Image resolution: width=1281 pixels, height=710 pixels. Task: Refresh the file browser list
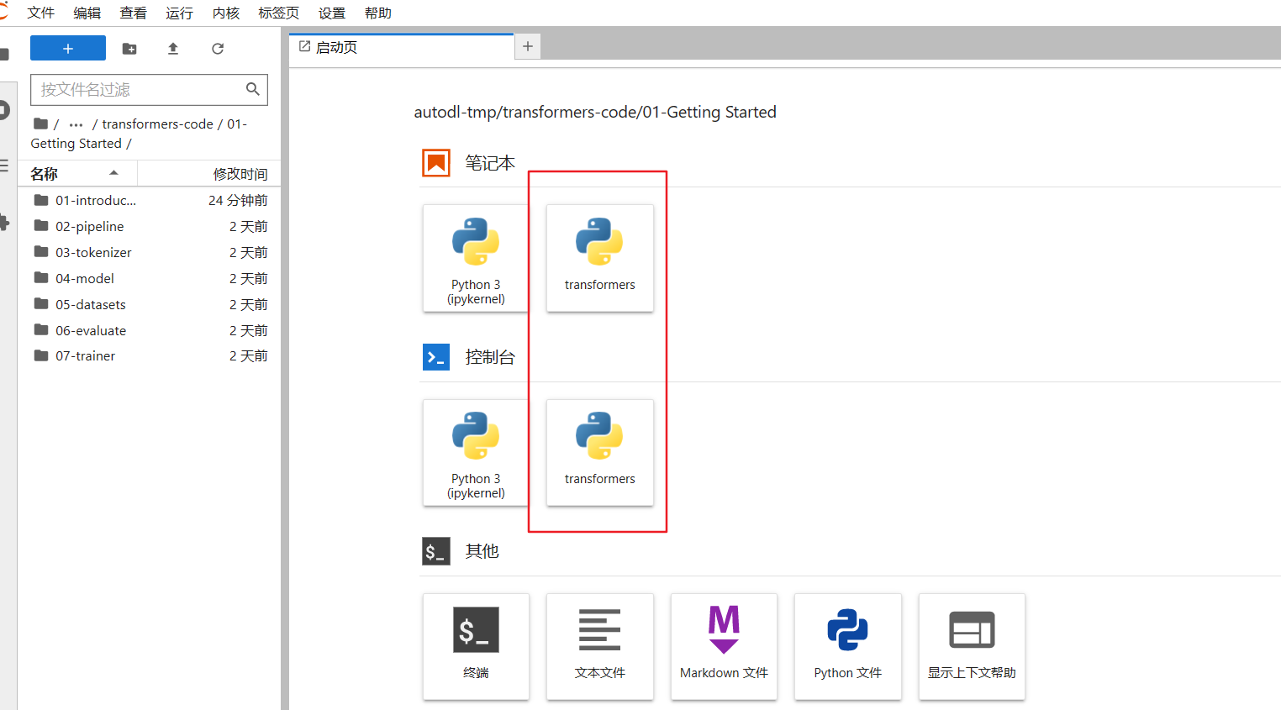(x=218, y=49)
